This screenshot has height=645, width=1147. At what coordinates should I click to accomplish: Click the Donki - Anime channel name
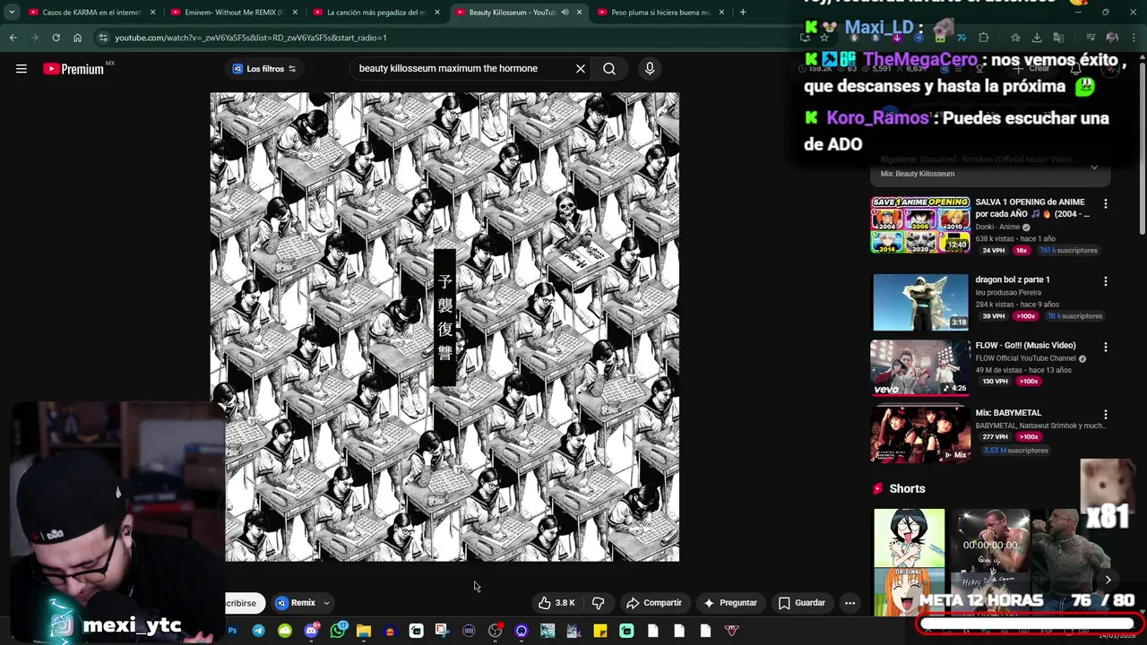(x=998, y=228)
